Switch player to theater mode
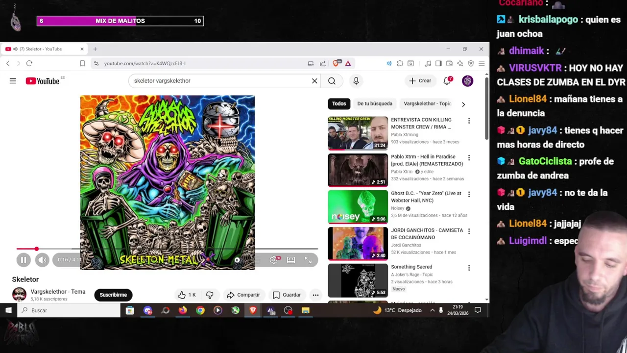This screenshot has width=627, height=353. (291, 260)
